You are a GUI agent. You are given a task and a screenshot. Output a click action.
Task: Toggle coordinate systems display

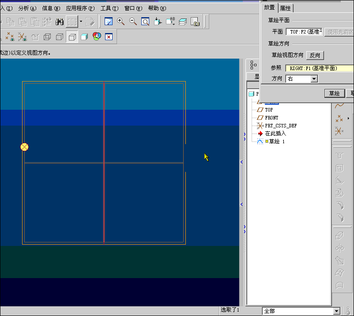(x=23, y=37)
